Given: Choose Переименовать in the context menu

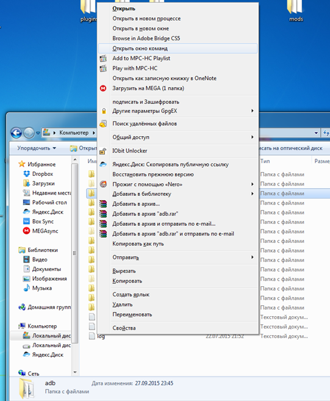Looking at the screenshot, I should tap(178, 314).
